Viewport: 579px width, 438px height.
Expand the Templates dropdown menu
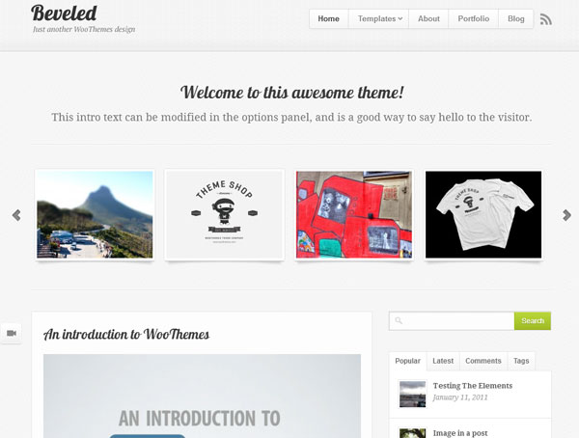[379, 19]
